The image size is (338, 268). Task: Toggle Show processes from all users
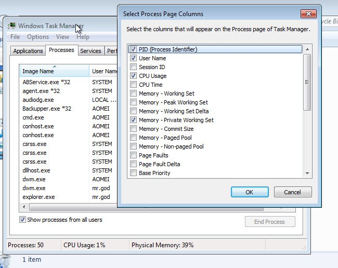click(22, 220)
